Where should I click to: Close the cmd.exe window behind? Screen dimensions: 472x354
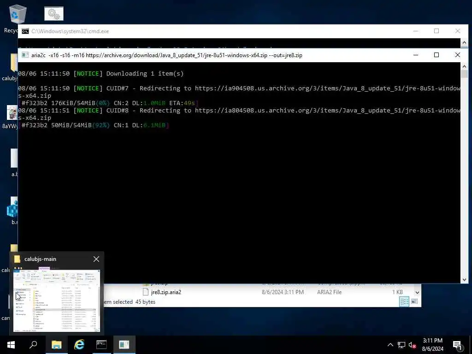click(458, 31)
